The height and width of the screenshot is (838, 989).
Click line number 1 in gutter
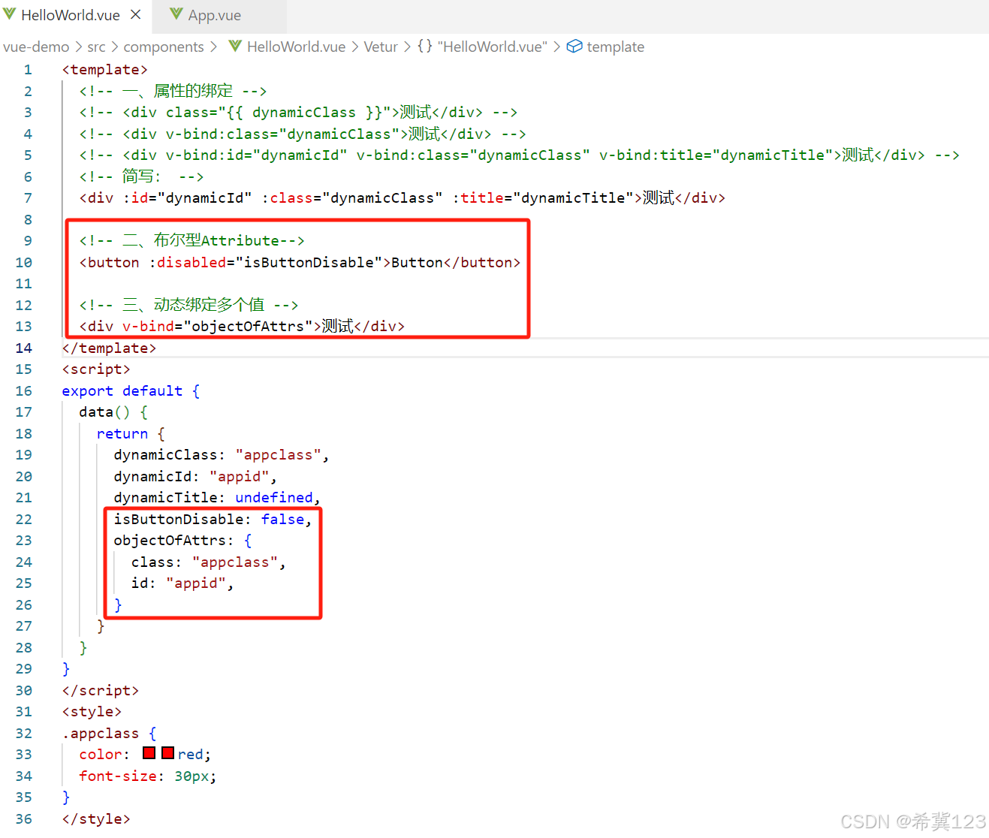pyautogui.click(x=28, y=69)
